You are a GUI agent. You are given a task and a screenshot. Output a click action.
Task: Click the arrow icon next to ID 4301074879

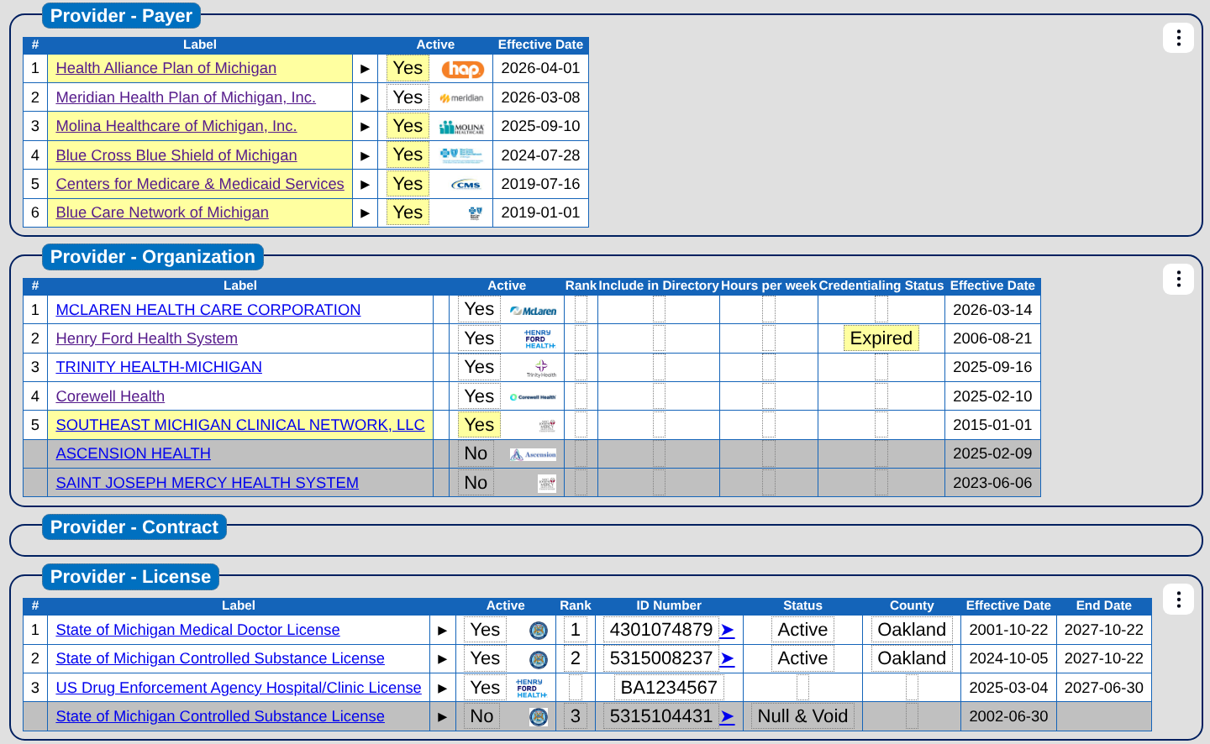(x=728, y=631)
